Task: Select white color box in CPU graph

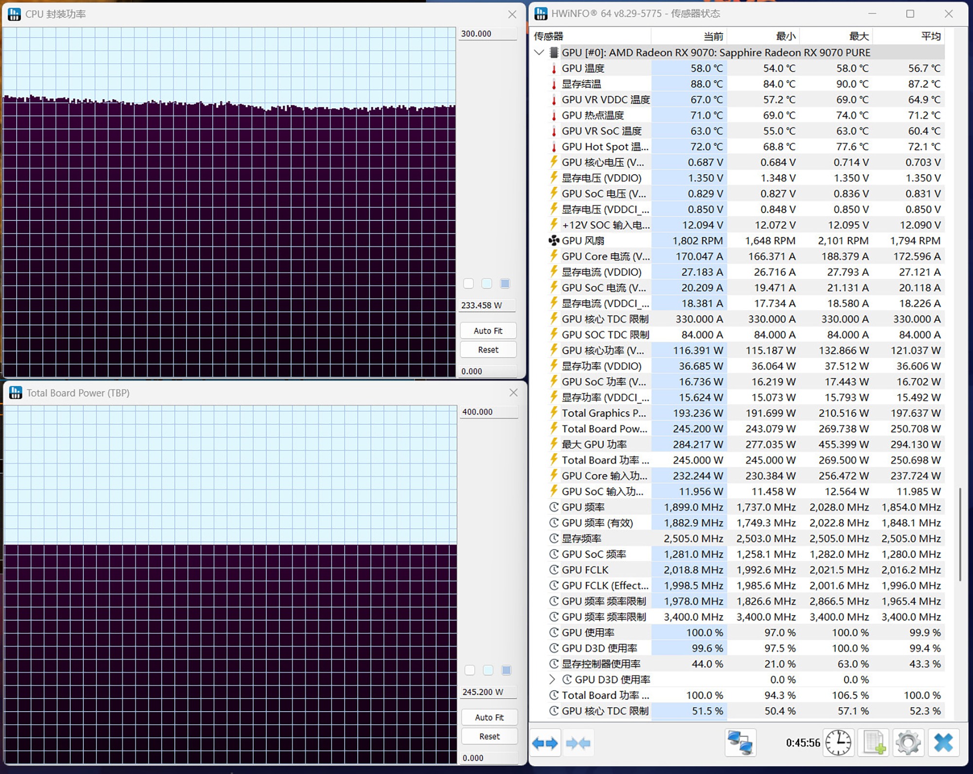Action: [468, 283]
